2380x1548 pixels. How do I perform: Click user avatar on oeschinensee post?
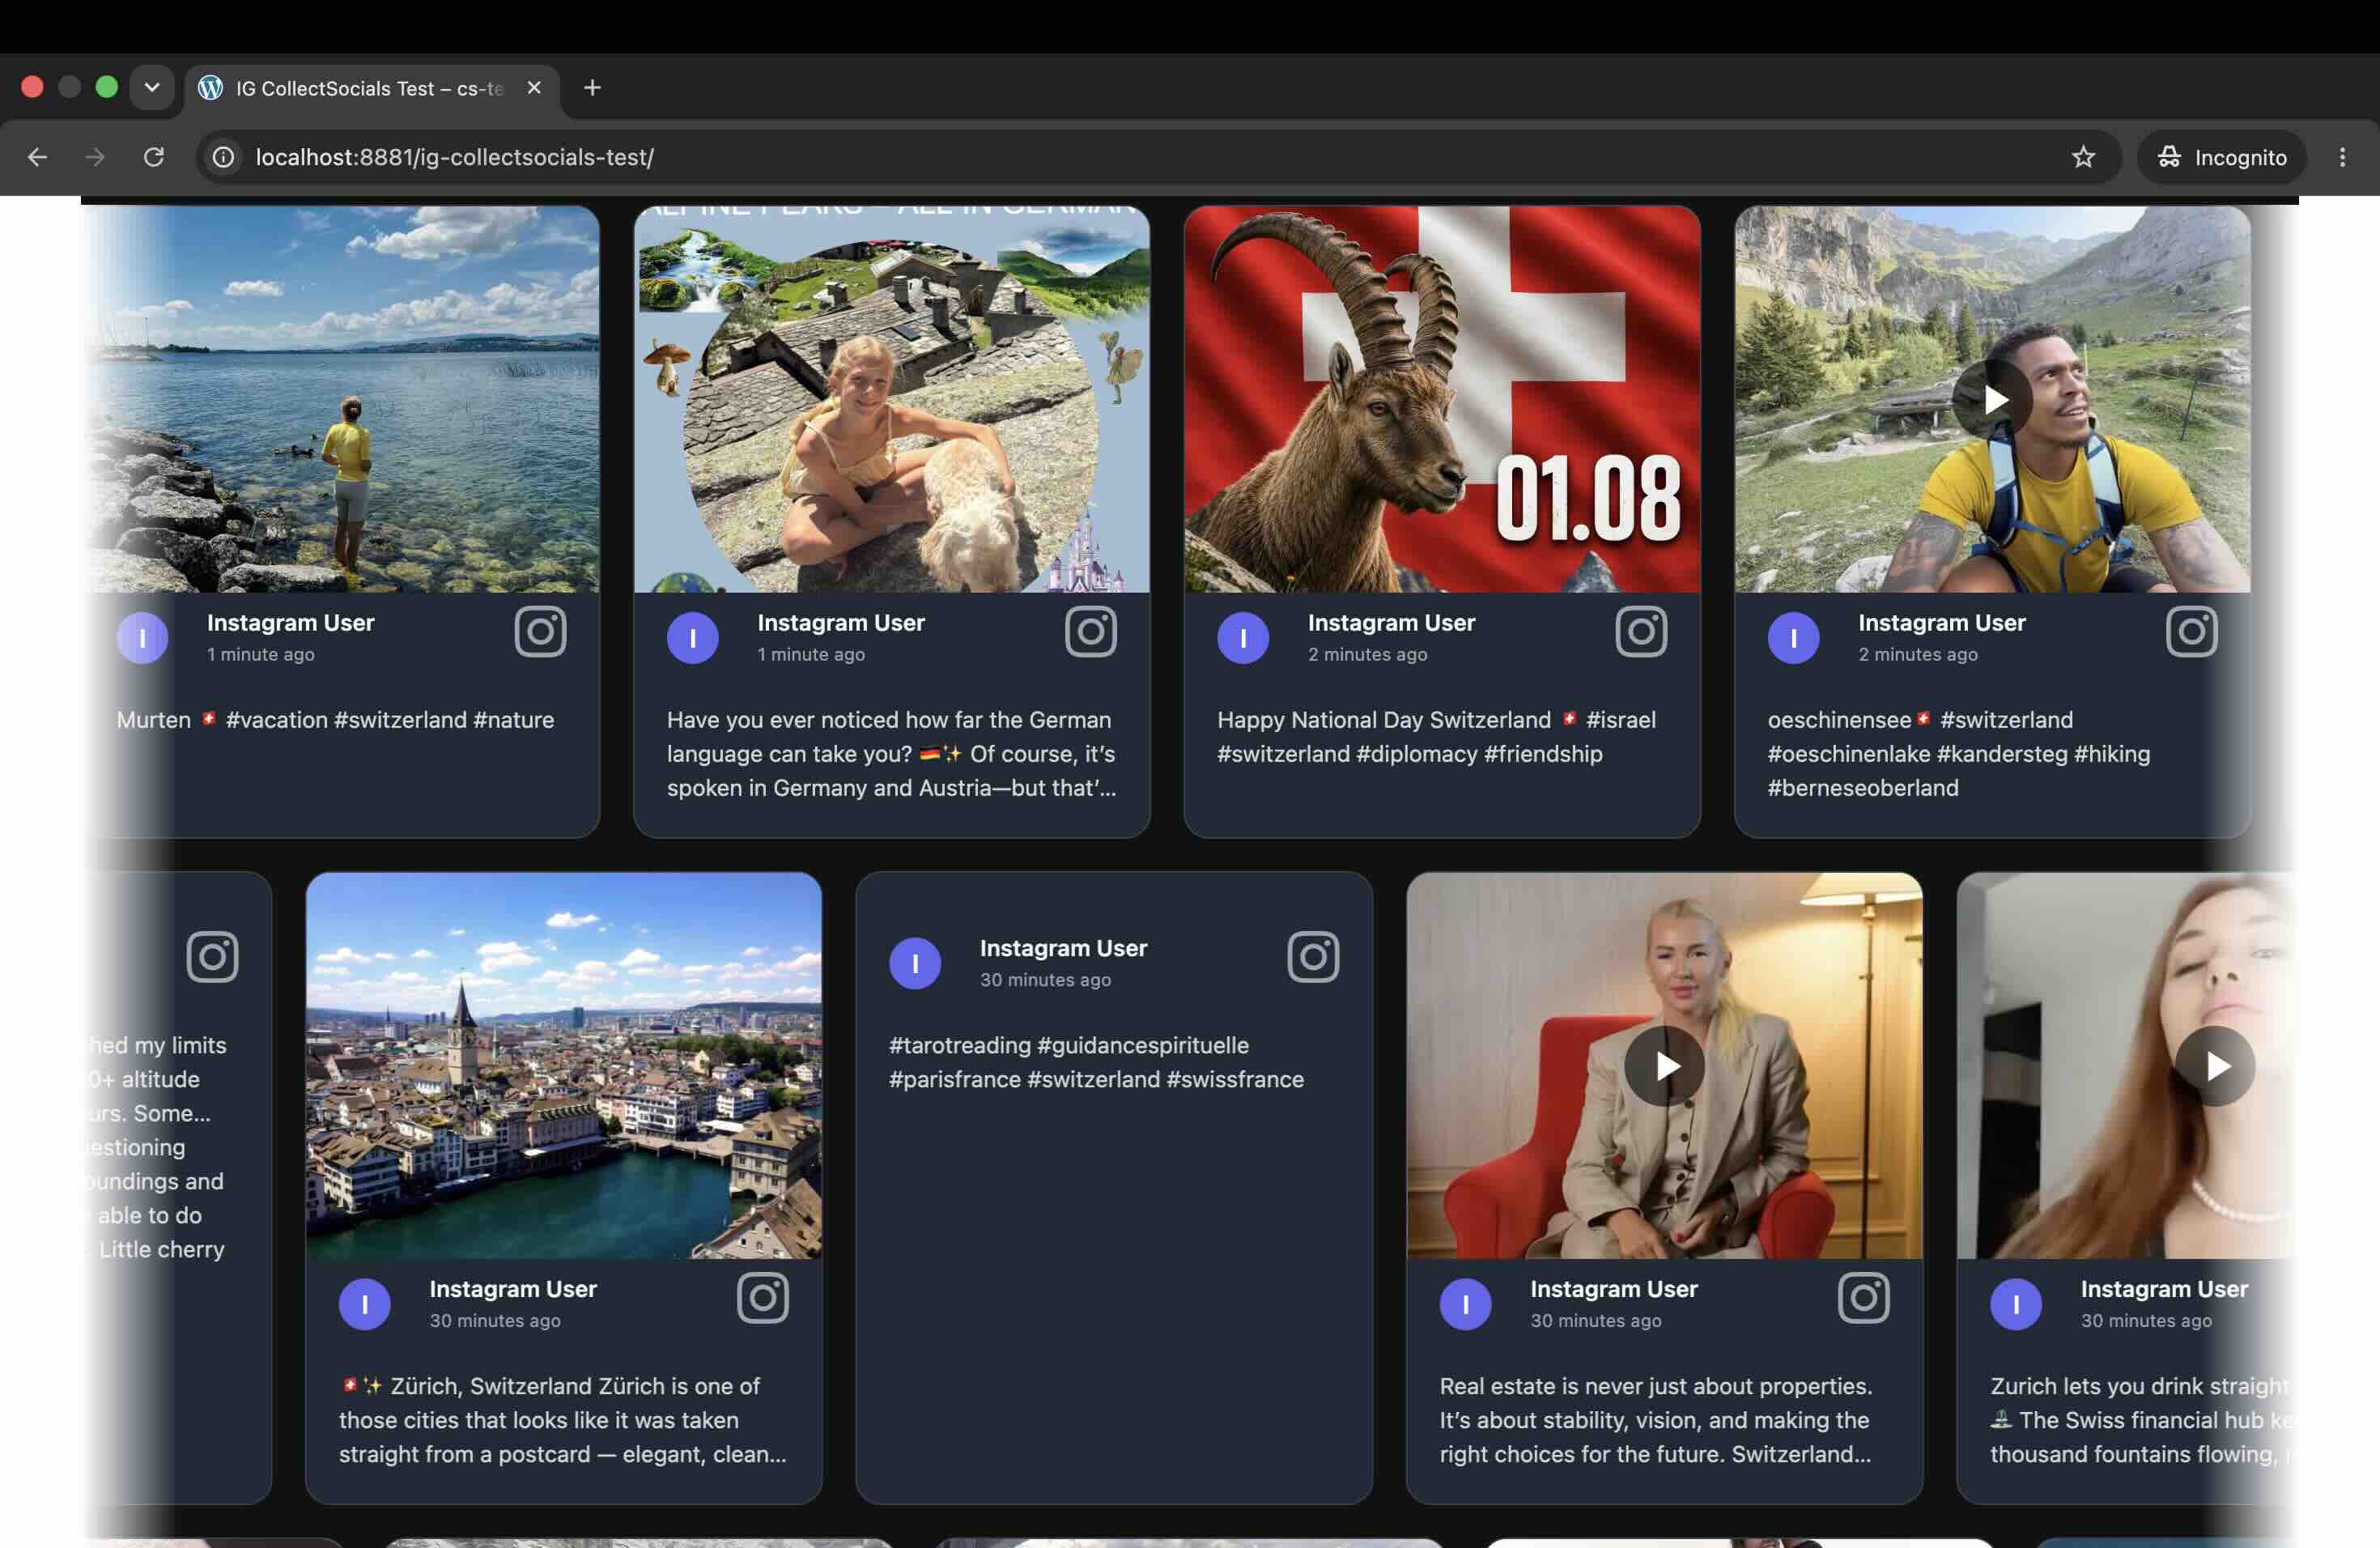coord(1794,638)
